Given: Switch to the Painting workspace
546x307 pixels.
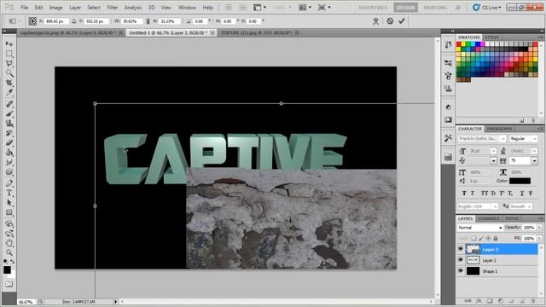Looking at the screenshot, I should 435,8.
